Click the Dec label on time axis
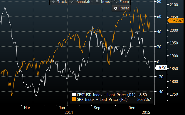Viewport: 185px width, 115px height. coord(132,108)
